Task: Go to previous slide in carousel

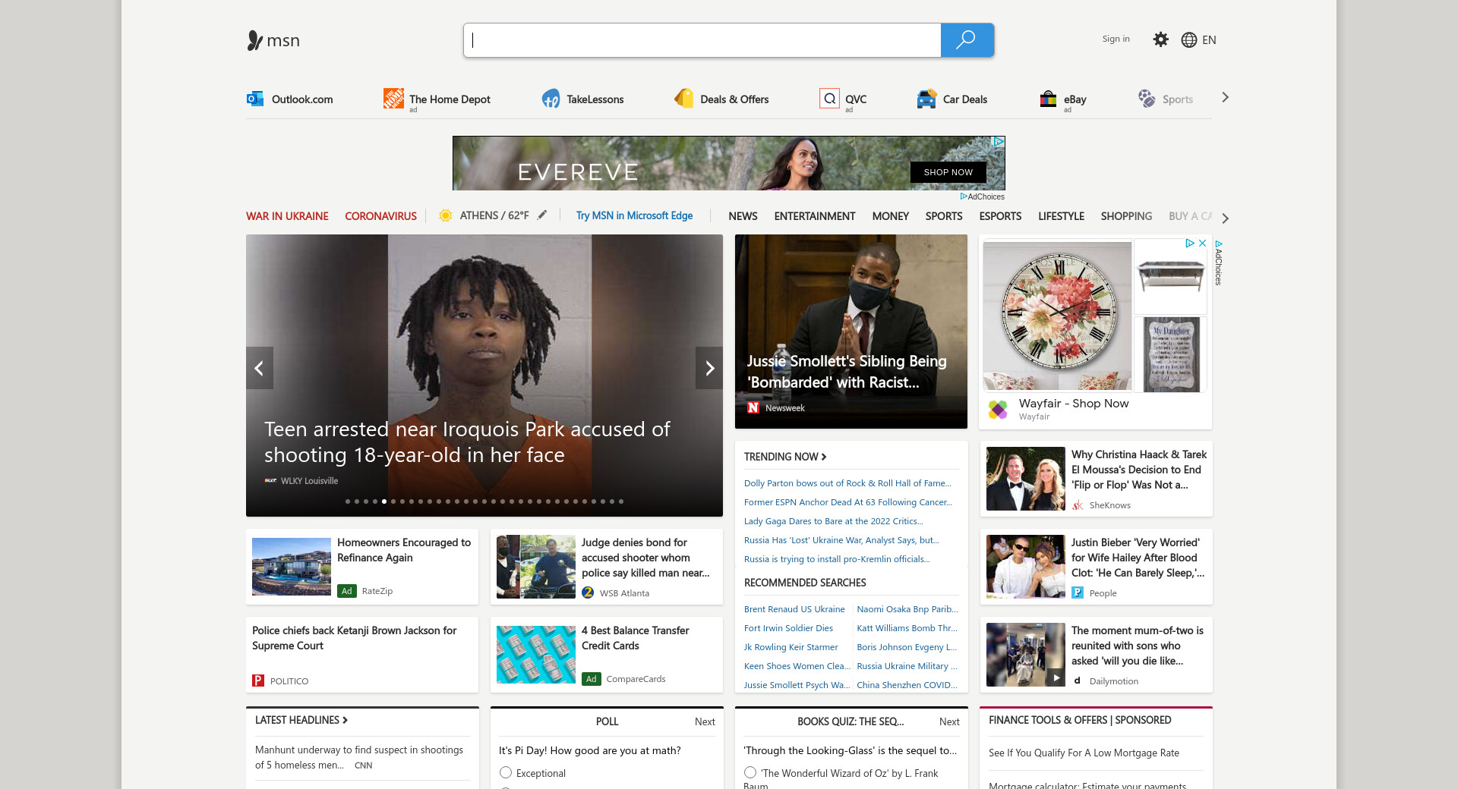Action: point(260,368)
